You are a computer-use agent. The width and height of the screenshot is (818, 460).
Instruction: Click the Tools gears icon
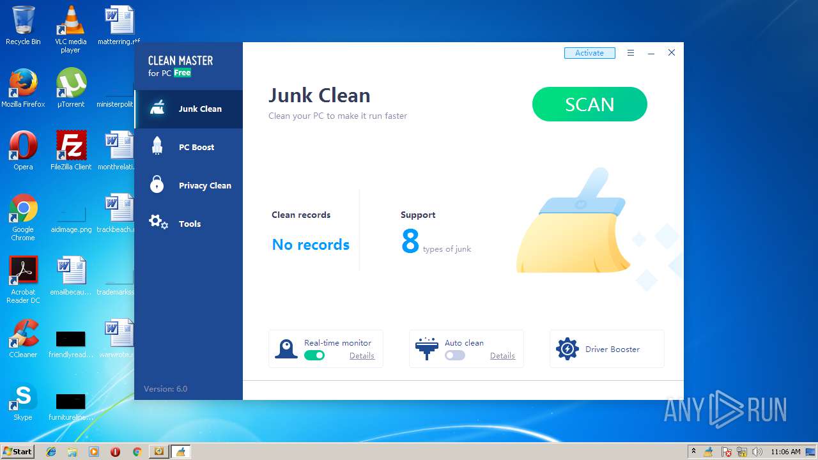(x=158, y=222)
